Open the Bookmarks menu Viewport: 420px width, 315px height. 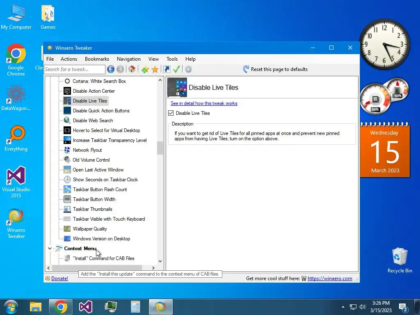pyautogui.click(x=97, y=59)
